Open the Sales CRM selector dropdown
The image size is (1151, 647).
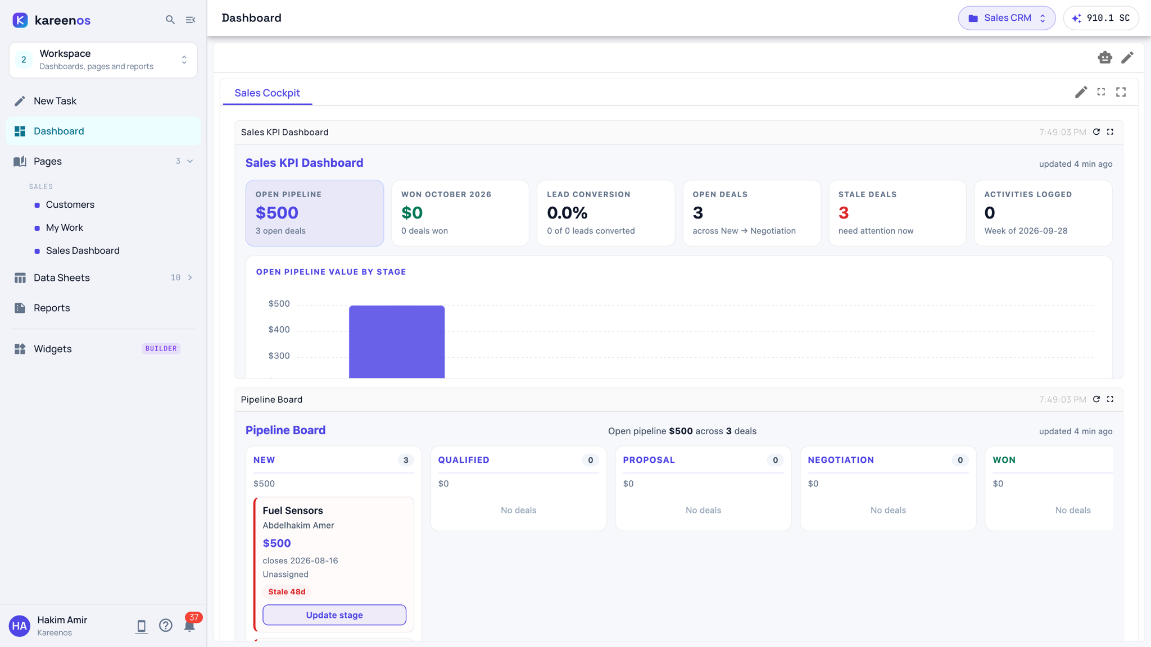(x=1007, y=18)
